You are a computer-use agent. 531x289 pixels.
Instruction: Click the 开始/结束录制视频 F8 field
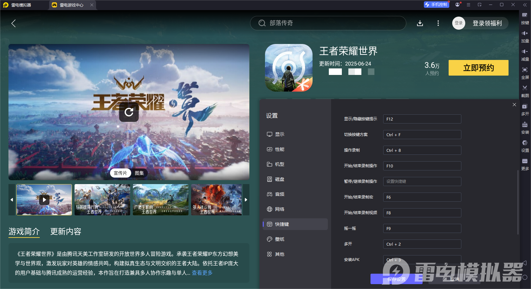[422, 213]
